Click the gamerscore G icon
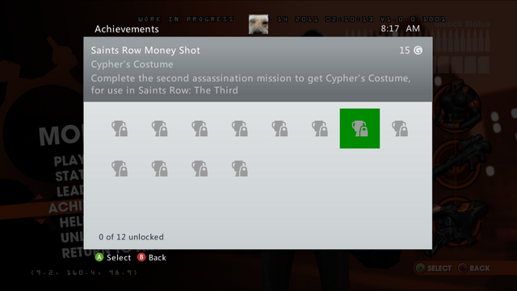Screen dimensions: 517x291 point(418,50)
